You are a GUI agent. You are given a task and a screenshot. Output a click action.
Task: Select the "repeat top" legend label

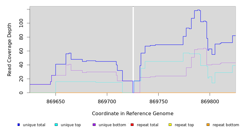pyautogui.click(x=185, y=125)
